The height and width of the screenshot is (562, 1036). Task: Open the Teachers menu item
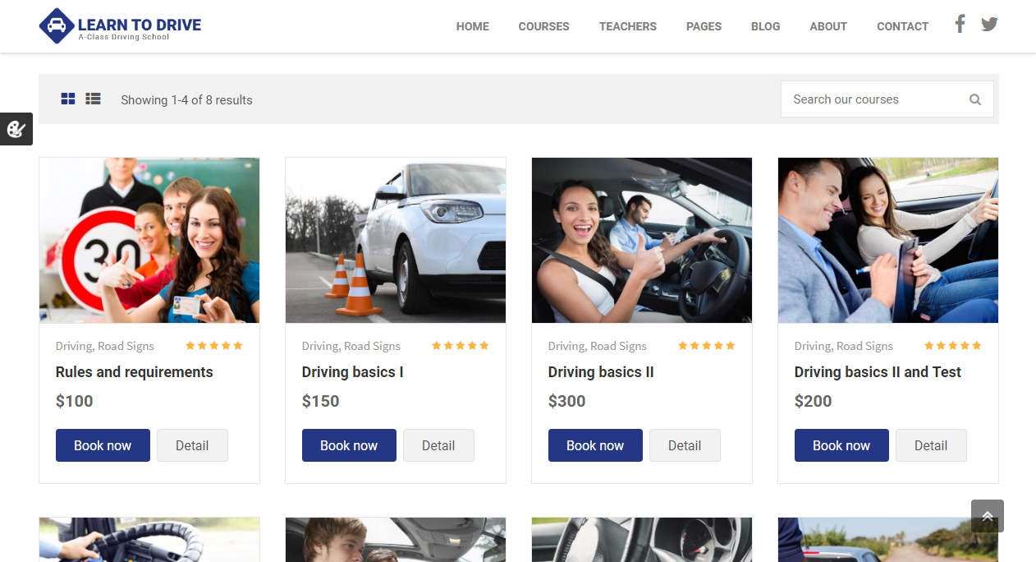click(x=627, y=26)
